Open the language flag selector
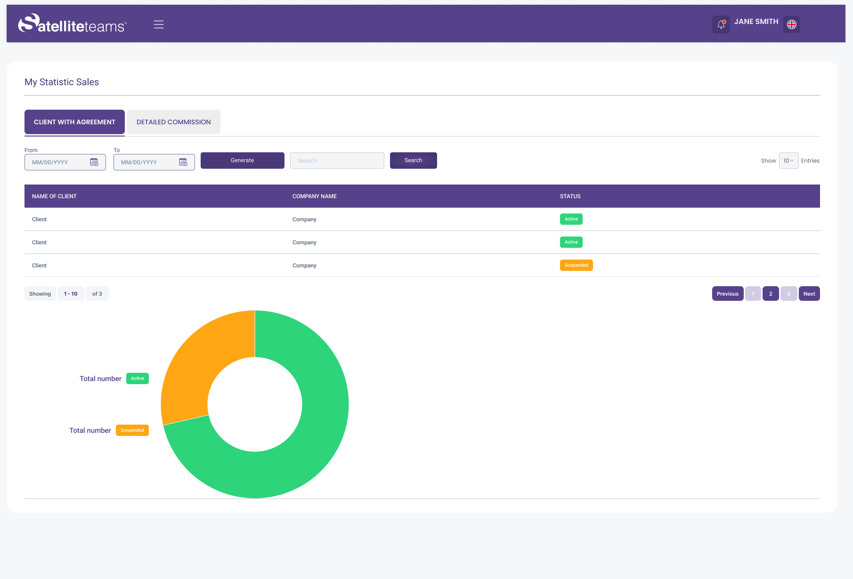Image resolution: width=853 pixels, height=579 pixels. click(x=791, y=24)
